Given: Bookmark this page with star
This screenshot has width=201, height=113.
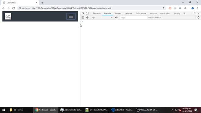Looking at the screenshot, I should pos(163,8).
